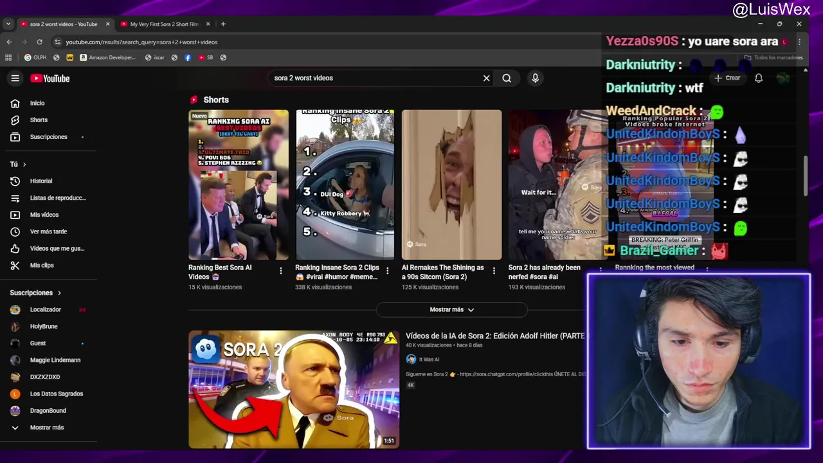The width and height of the screenshot is (823, 463).
Task: Open It Was AI channel avatar
Action: point(411,359)
